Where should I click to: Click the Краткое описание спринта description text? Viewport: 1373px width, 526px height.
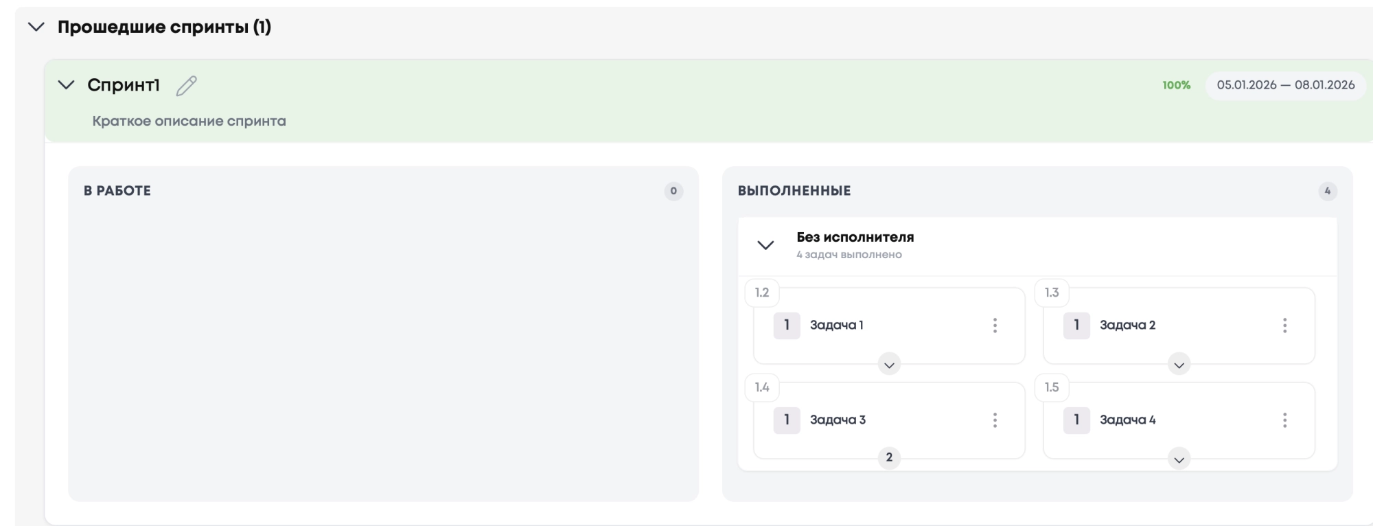(x=189, y=122)
